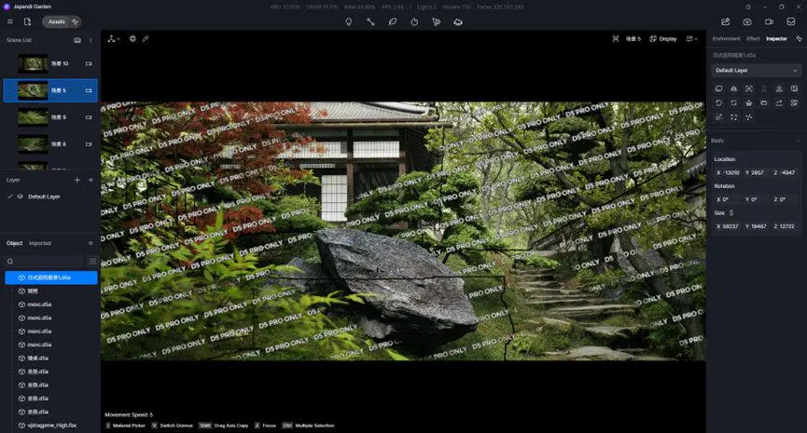Expand the Layer panel options arrow
Screen dimensions: 807x433
(90, 180)
